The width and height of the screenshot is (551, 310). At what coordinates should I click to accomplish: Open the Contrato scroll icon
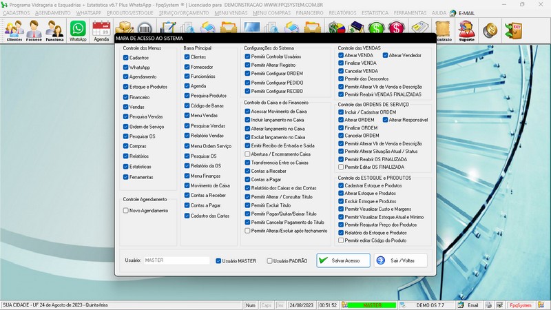click(x=444, y=31)
